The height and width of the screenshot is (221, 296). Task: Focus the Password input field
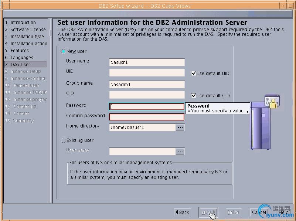(147, 107)
